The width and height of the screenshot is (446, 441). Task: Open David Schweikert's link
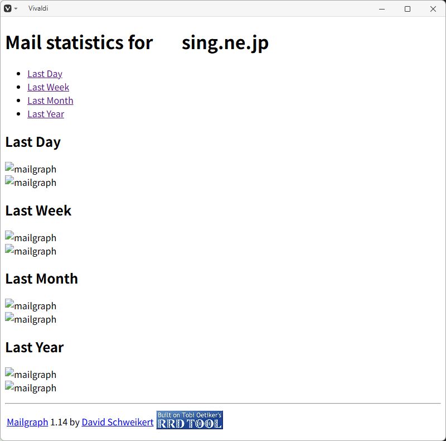click(x=118, y=422)
